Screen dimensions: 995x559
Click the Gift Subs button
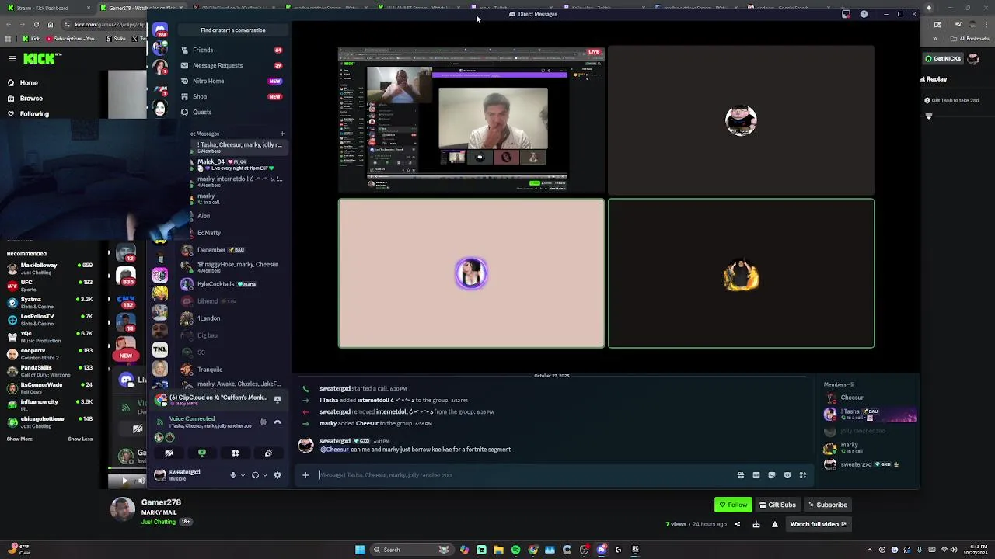click(x=777, y=505)
